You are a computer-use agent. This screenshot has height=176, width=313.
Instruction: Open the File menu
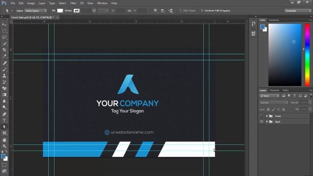tap(13, 3)
